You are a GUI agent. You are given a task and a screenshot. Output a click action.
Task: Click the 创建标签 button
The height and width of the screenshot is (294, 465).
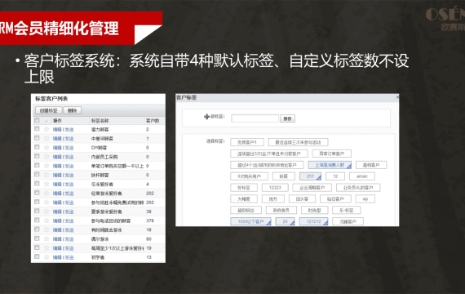tap(49, 110)
